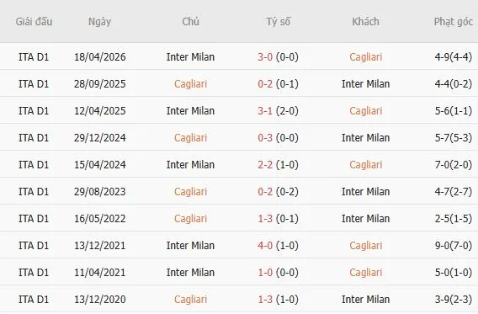Open Cagliari home team on 16/05/2022
The height and width of the screenshot is (314, 478).
(x=190, y=219)
